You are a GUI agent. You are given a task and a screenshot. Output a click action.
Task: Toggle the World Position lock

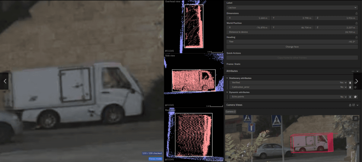tap(356, 23)
